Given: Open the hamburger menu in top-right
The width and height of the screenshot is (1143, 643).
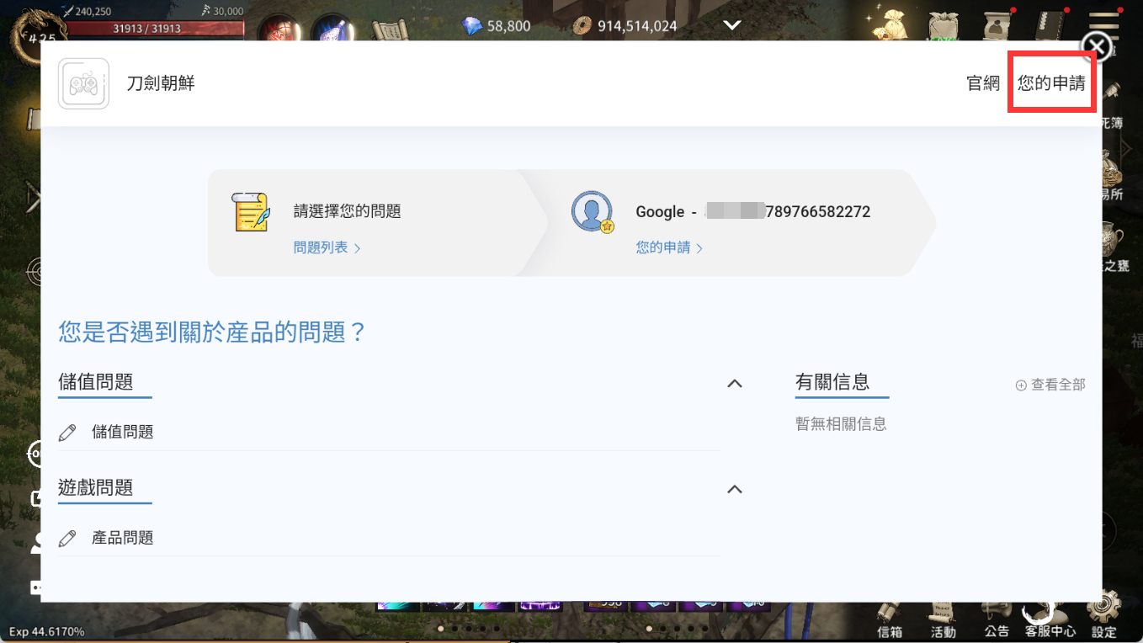Looking at the screenshot, I should (1103, 24).
